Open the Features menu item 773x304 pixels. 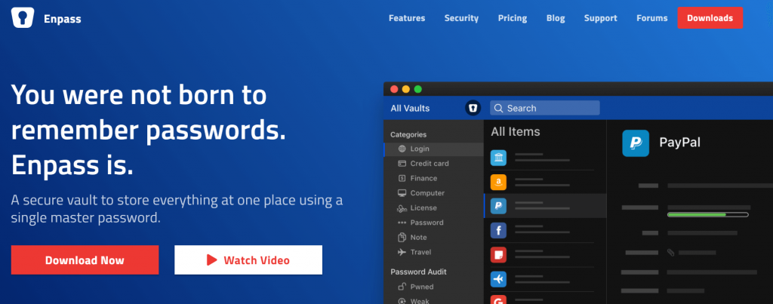pyautogui.click(x=407, y=18)
